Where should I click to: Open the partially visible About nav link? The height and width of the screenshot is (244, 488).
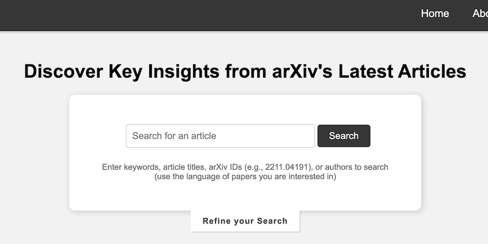tap(479, 14)
